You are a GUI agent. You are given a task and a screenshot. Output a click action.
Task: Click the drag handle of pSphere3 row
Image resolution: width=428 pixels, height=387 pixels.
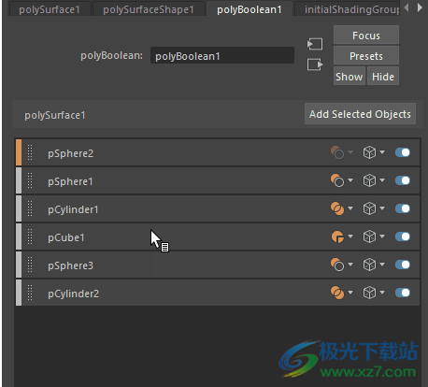(x=30, y=265)
